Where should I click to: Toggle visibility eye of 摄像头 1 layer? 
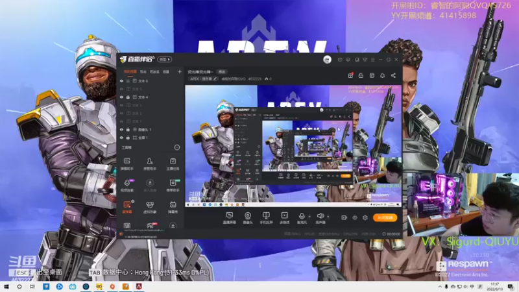121,129
